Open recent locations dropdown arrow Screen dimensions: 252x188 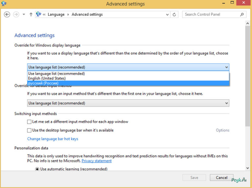pos(24,14)
